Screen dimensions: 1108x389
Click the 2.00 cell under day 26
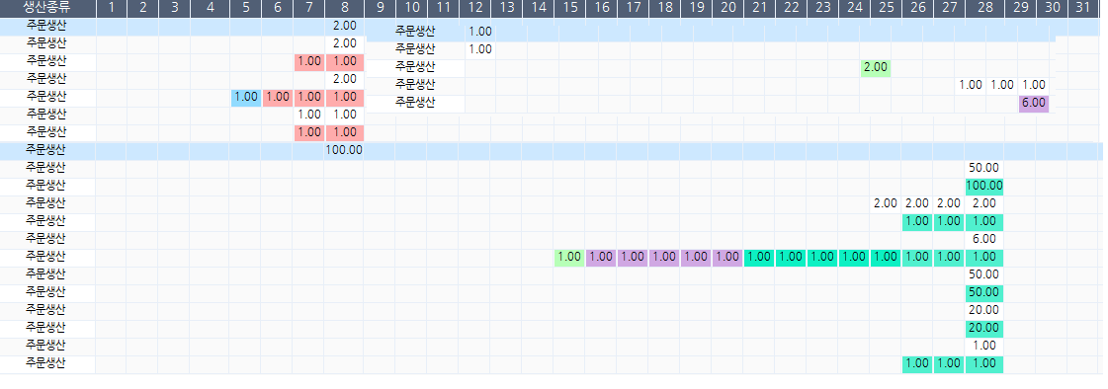point(917,203)
